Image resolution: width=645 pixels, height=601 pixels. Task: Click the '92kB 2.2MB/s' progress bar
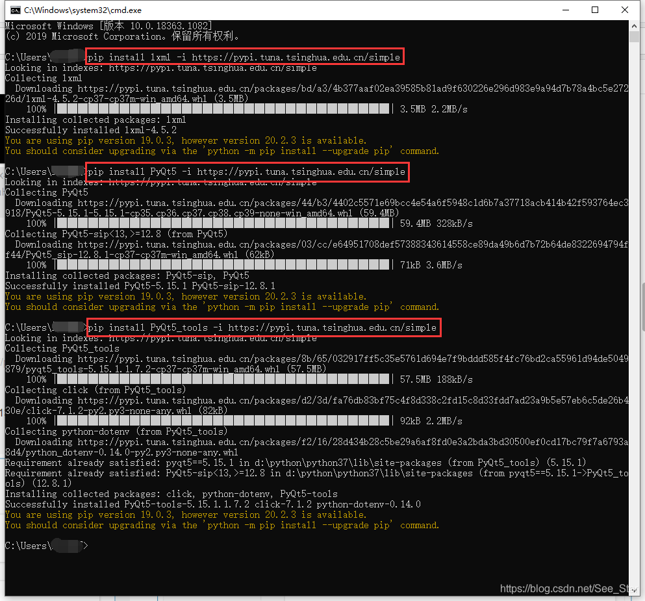[x=223, y=421]
